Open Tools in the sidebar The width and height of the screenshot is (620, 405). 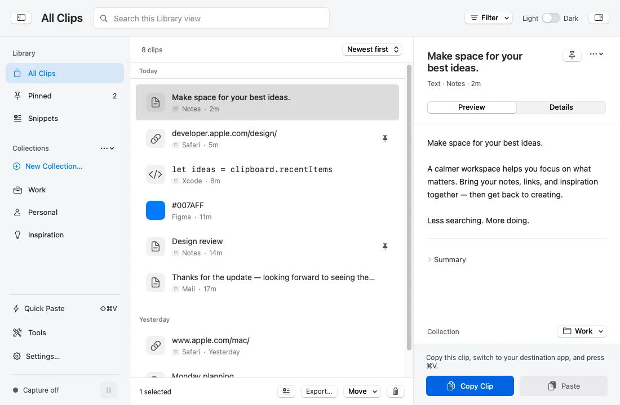[65, 332]
